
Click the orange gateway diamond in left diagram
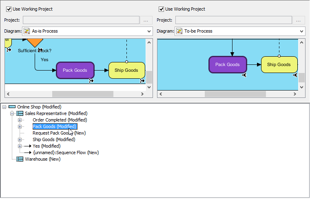tap(35, 41)
